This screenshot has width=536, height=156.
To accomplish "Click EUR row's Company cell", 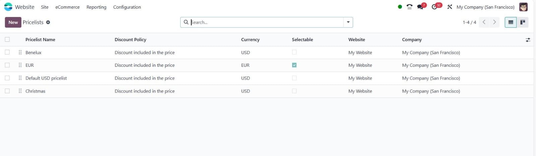I will point(431,65).
